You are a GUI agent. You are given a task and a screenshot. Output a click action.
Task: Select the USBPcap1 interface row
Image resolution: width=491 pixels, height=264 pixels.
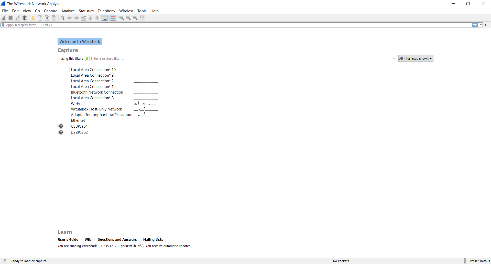[108, 126]
